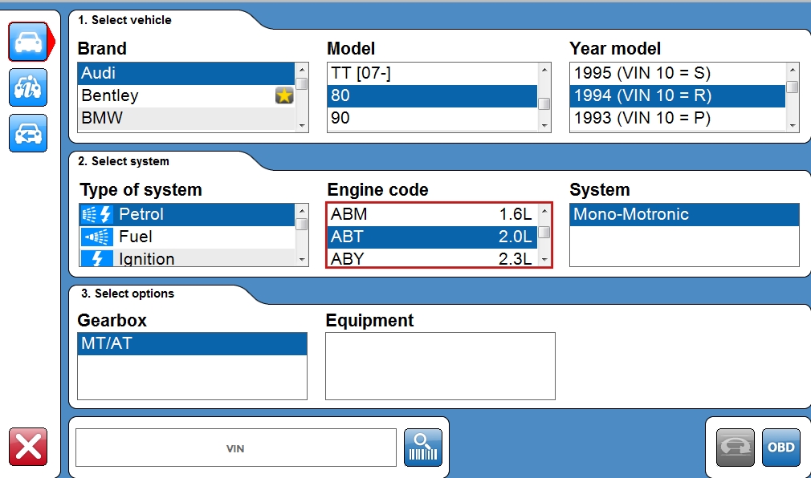Select engine code ABM 1.6L
Viewport: 811px width, 478px height.
tap(432, 214)
